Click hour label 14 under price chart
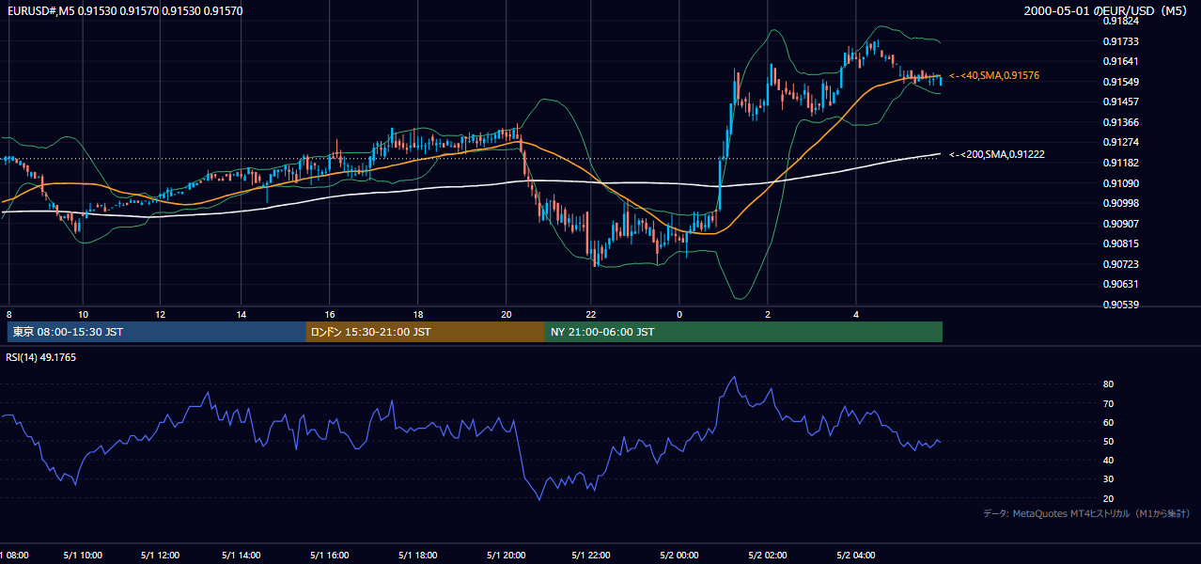 [242, 313]
